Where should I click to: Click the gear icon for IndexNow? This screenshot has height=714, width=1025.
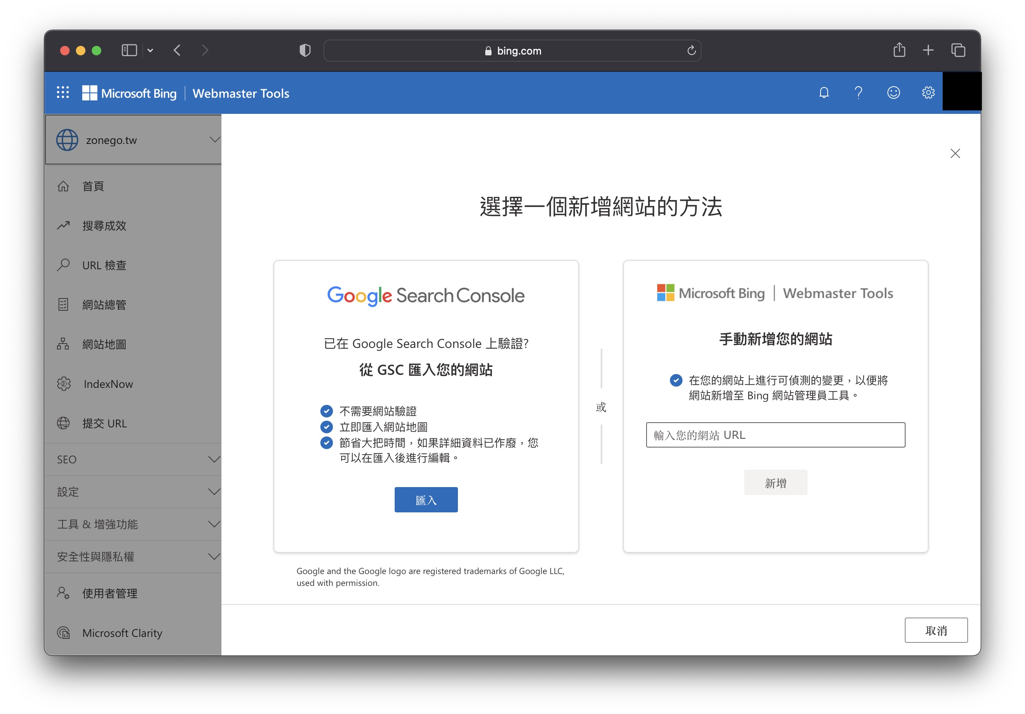coord(64,383)
